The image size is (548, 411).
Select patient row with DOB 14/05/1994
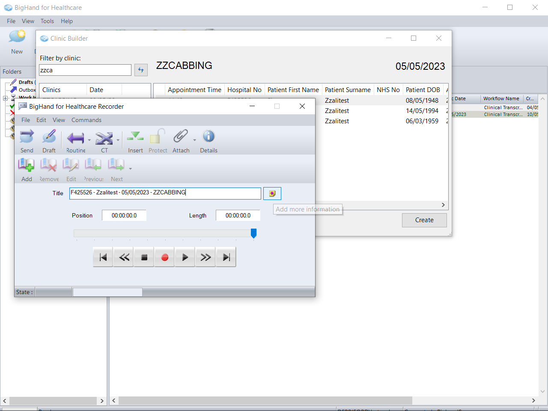382,111
